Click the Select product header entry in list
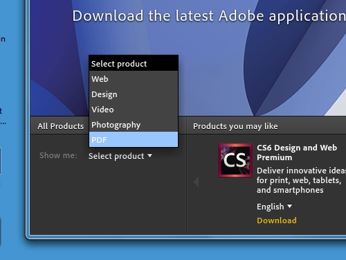The image size is (346, 260). pos(134,63)
